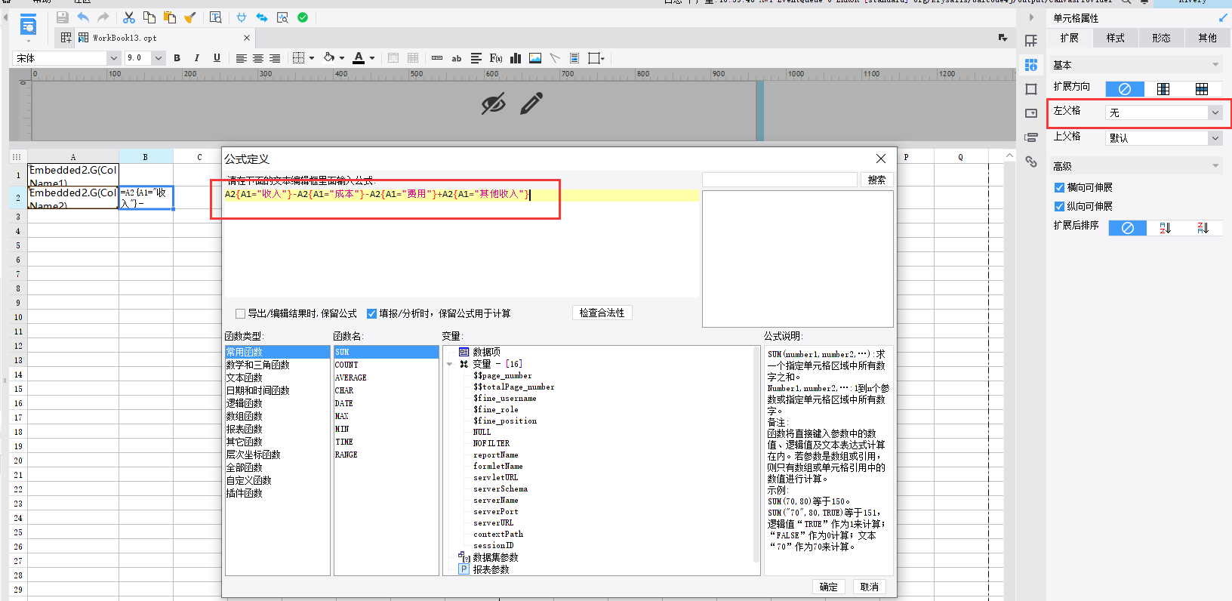The width and height of the screenshot is (1232, 601).
Task: Select no expansion direction option
Action: pos(1125,89)
